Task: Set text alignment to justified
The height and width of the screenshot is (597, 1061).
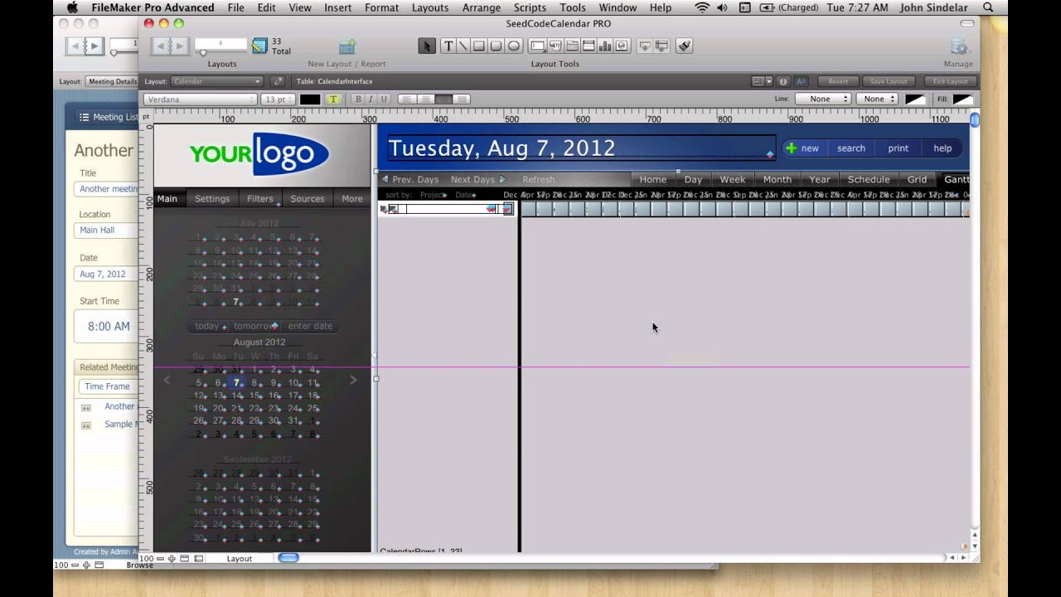Action: 462,99
